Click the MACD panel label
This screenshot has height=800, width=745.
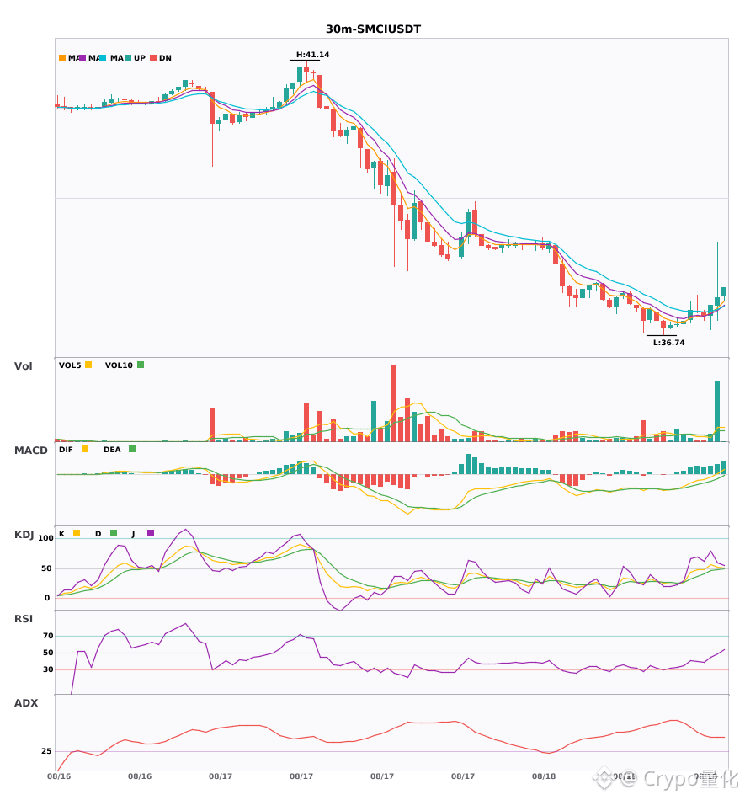30,450
